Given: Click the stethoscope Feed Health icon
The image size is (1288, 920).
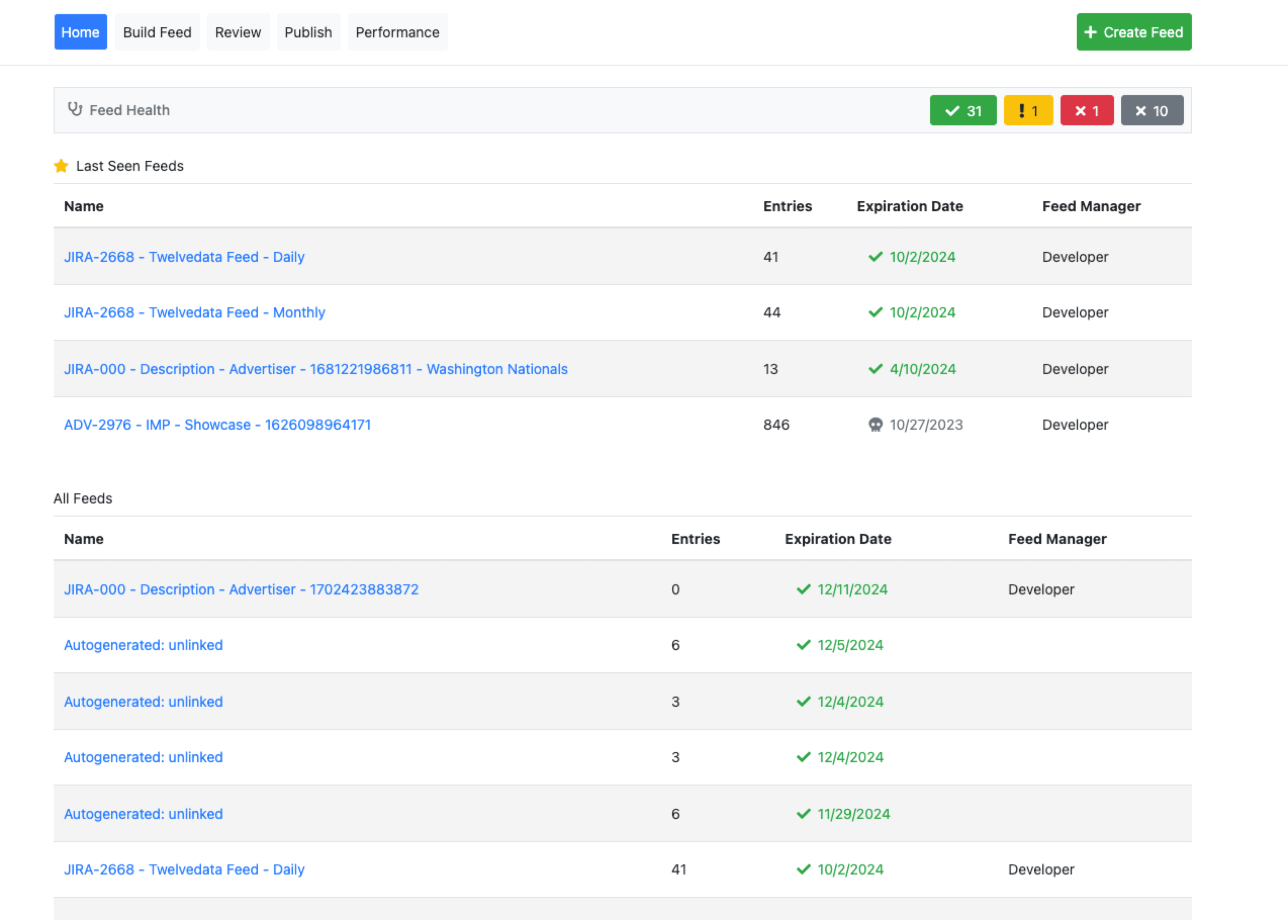Looking at the screenshot, I should click(x=75, y=109).
